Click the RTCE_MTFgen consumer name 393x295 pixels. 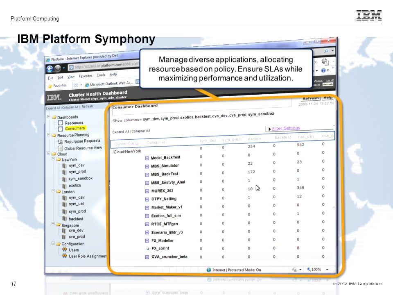(x=165, y=224)
